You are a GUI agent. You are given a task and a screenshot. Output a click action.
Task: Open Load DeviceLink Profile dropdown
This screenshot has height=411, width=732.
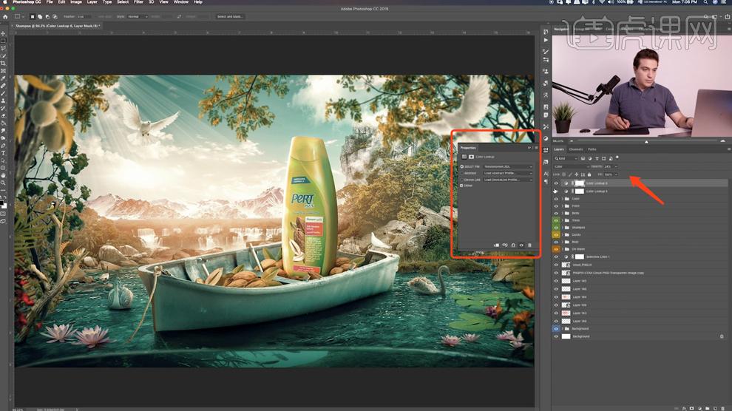(509, 180)
